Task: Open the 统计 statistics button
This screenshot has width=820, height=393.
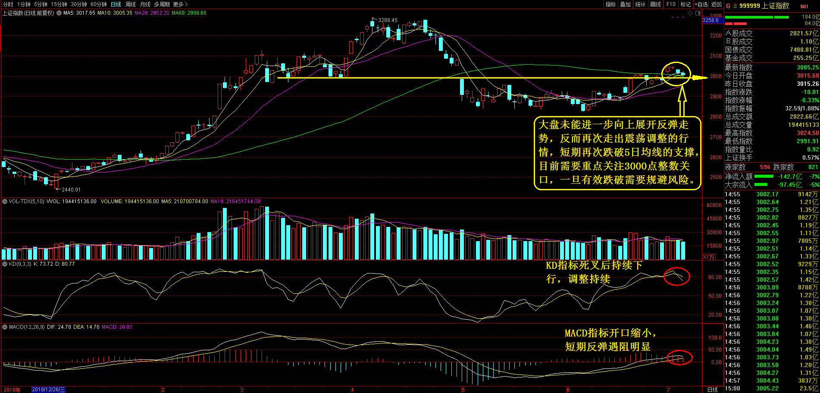Action: point(641,4)
